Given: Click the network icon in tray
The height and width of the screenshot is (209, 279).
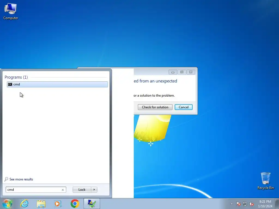Looking at the screenshot, I should 245,204.
